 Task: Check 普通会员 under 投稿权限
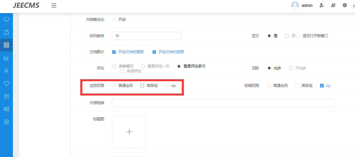point(269,86)
